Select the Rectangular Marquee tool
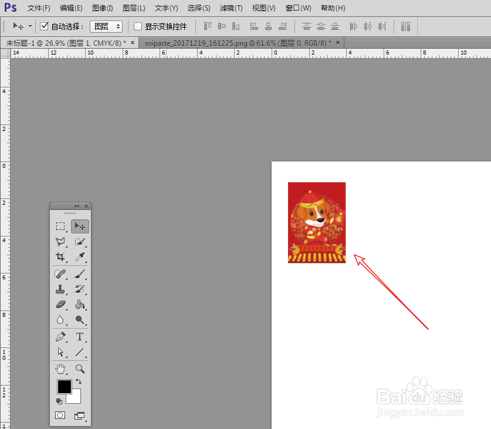The height and width of the screenshot is (429, 491). pyautogui.click(x=60, y=227)
